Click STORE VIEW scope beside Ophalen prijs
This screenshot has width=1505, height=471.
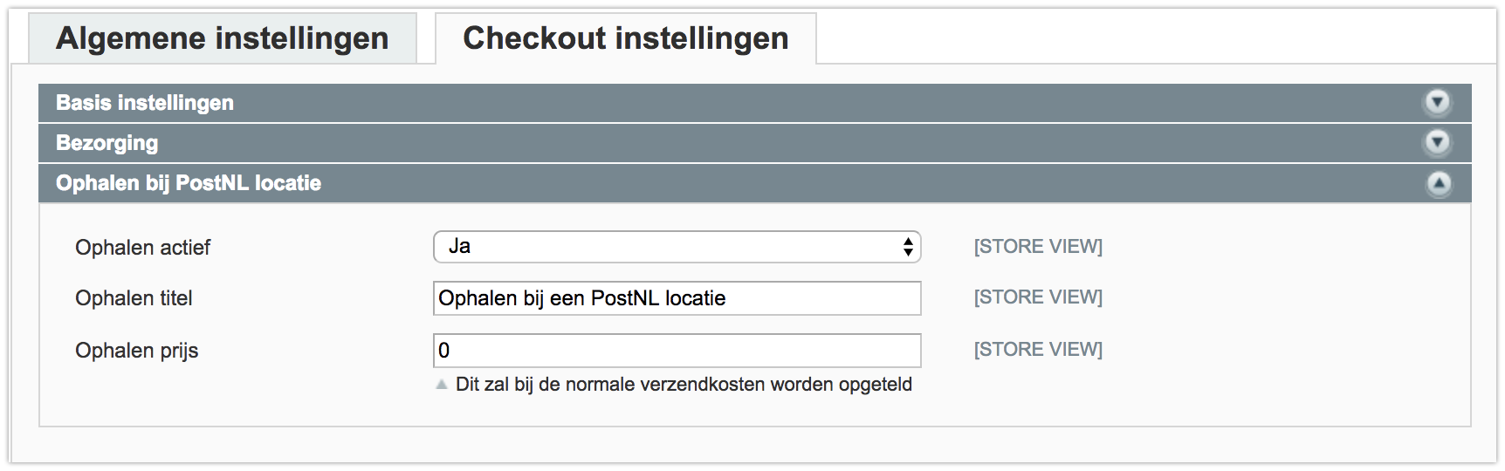1038,350
